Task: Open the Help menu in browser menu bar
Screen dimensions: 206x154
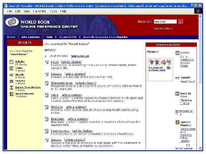Action: [63, 11]
